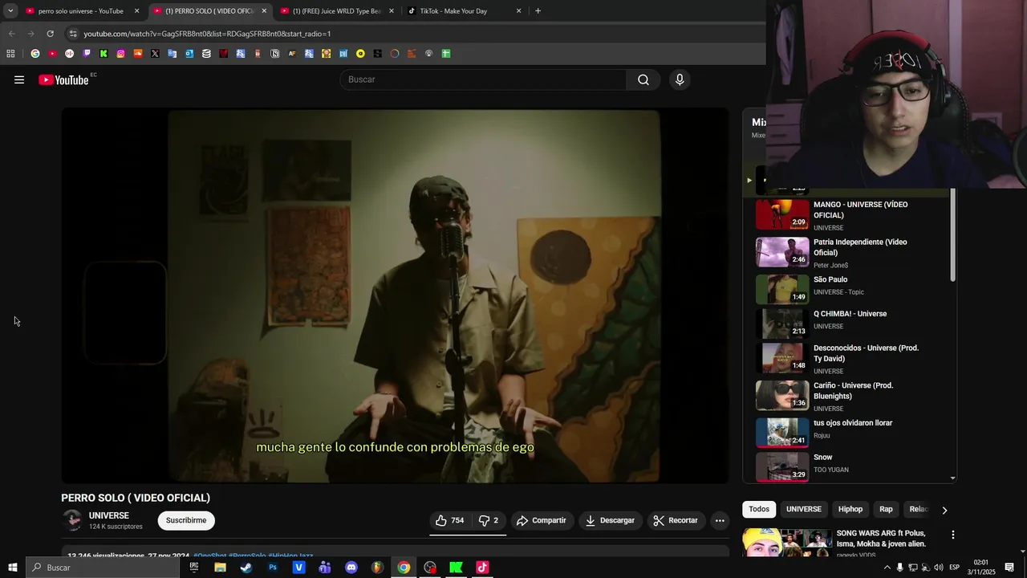This screenshot has height=578, width=1027.
Task: Click the browser address bar URL
Action: pos(207,34)
